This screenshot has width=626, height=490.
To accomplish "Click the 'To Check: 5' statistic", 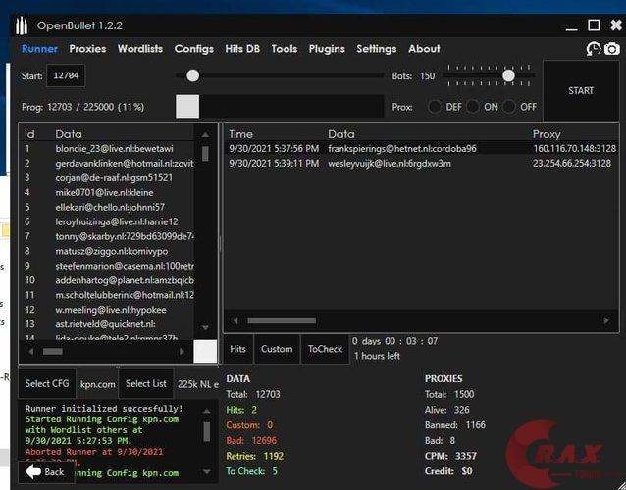I will 251,471.
